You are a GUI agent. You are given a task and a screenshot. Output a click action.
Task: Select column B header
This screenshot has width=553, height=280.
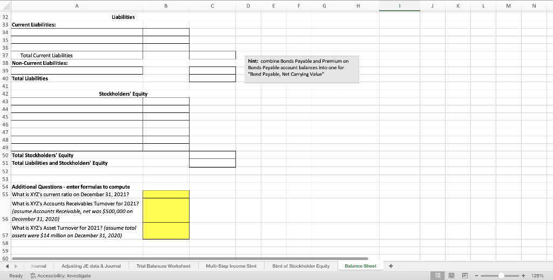point(166,5)
